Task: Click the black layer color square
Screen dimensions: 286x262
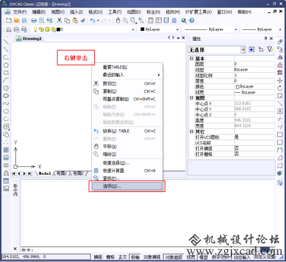Action: coord(58,29)
